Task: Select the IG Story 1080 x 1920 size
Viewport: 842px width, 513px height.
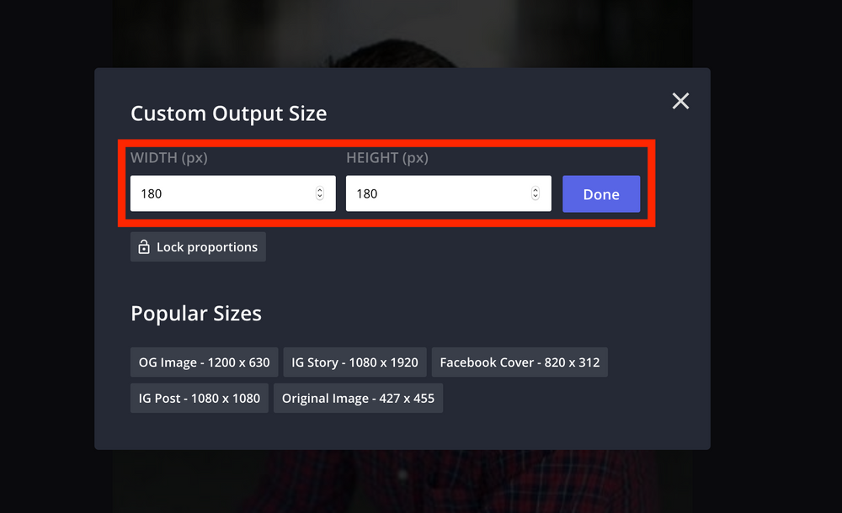Action: [x=354, y=362]
